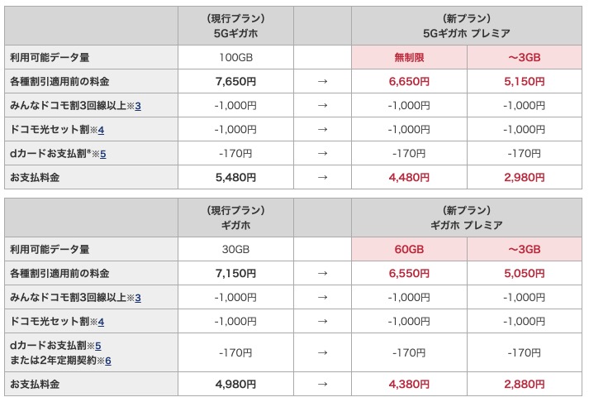Click the 5Gギガホ プレミア column header
Screen dimensions: 589x402
[467, 26]
